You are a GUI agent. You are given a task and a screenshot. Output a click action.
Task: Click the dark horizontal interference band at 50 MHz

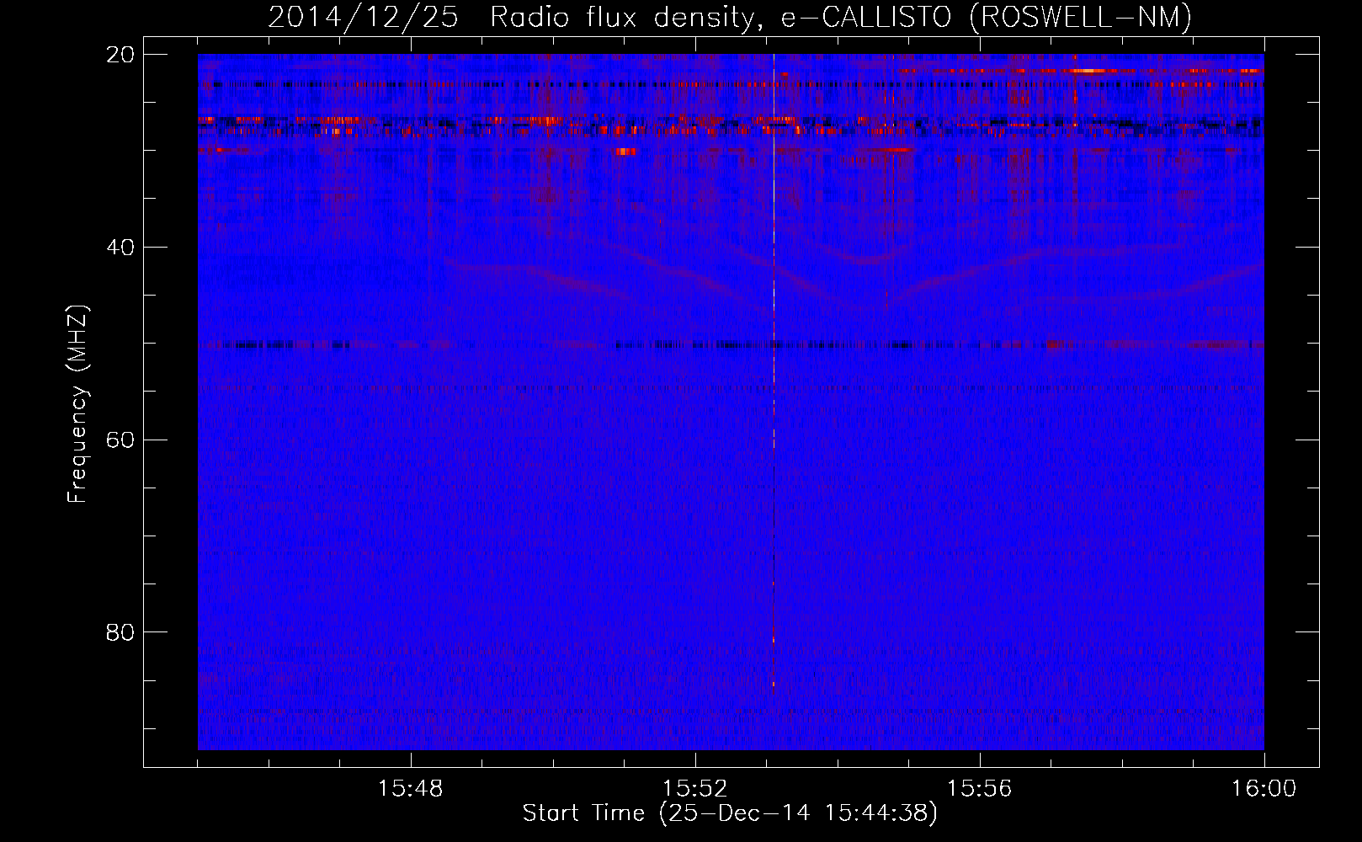pyautogui.click(x=731, y=344)
